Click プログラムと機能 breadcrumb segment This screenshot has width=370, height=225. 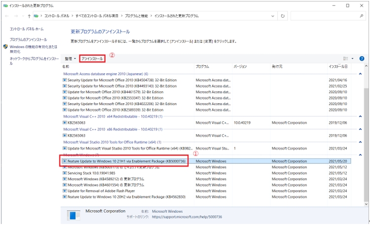click(136, 16)
